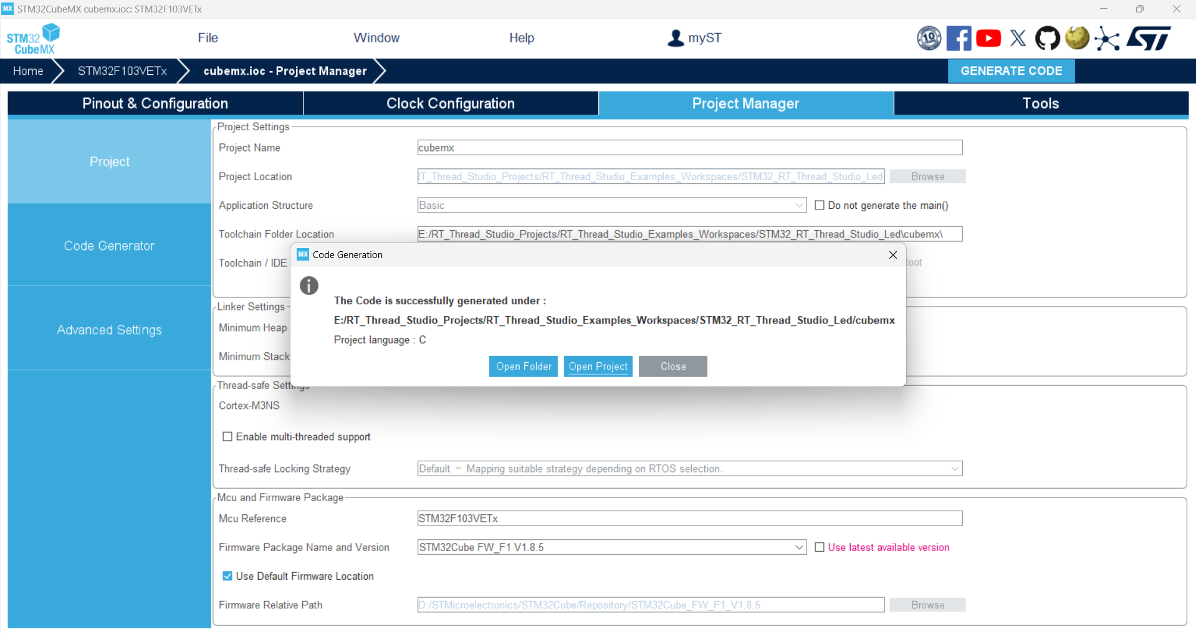Screen dimensions: 1196x634
Task: Click the STM32CubeMX logo icon
Action: point(33,39)
